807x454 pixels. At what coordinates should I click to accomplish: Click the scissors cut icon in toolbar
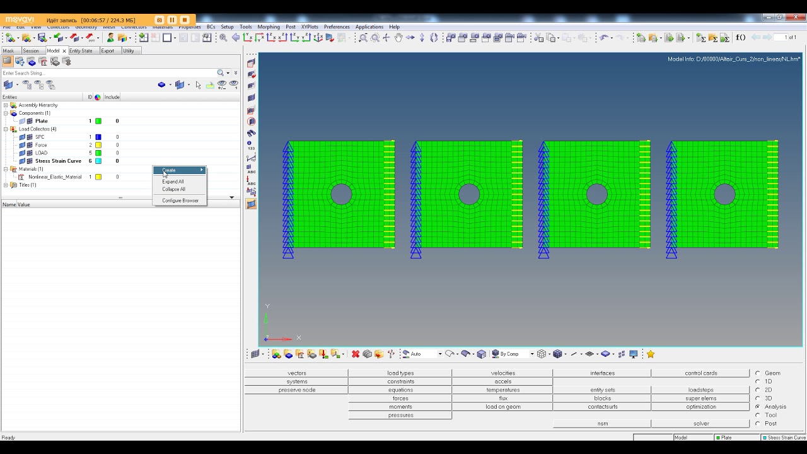pos(538,38)
